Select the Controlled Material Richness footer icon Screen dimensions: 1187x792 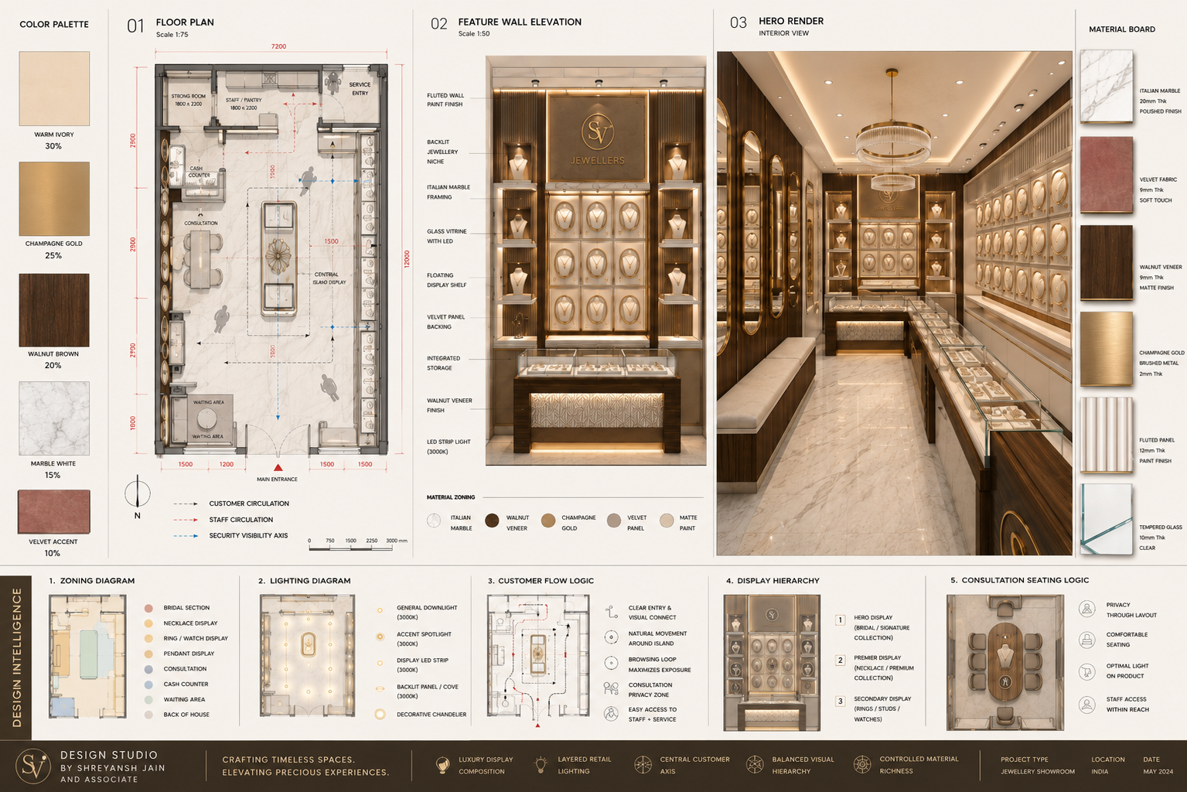pyautogui.click(x=862, y=765)
